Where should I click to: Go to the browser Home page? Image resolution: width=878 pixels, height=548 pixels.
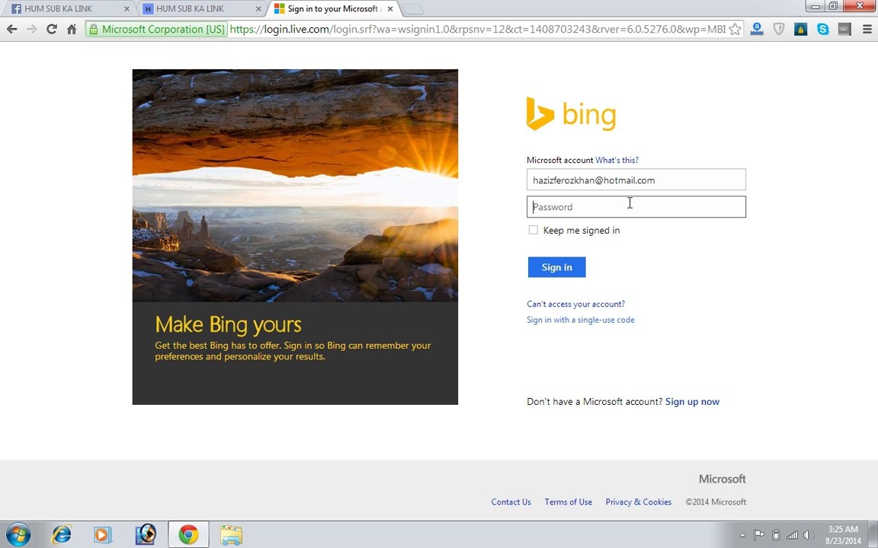tap(72, 29)
